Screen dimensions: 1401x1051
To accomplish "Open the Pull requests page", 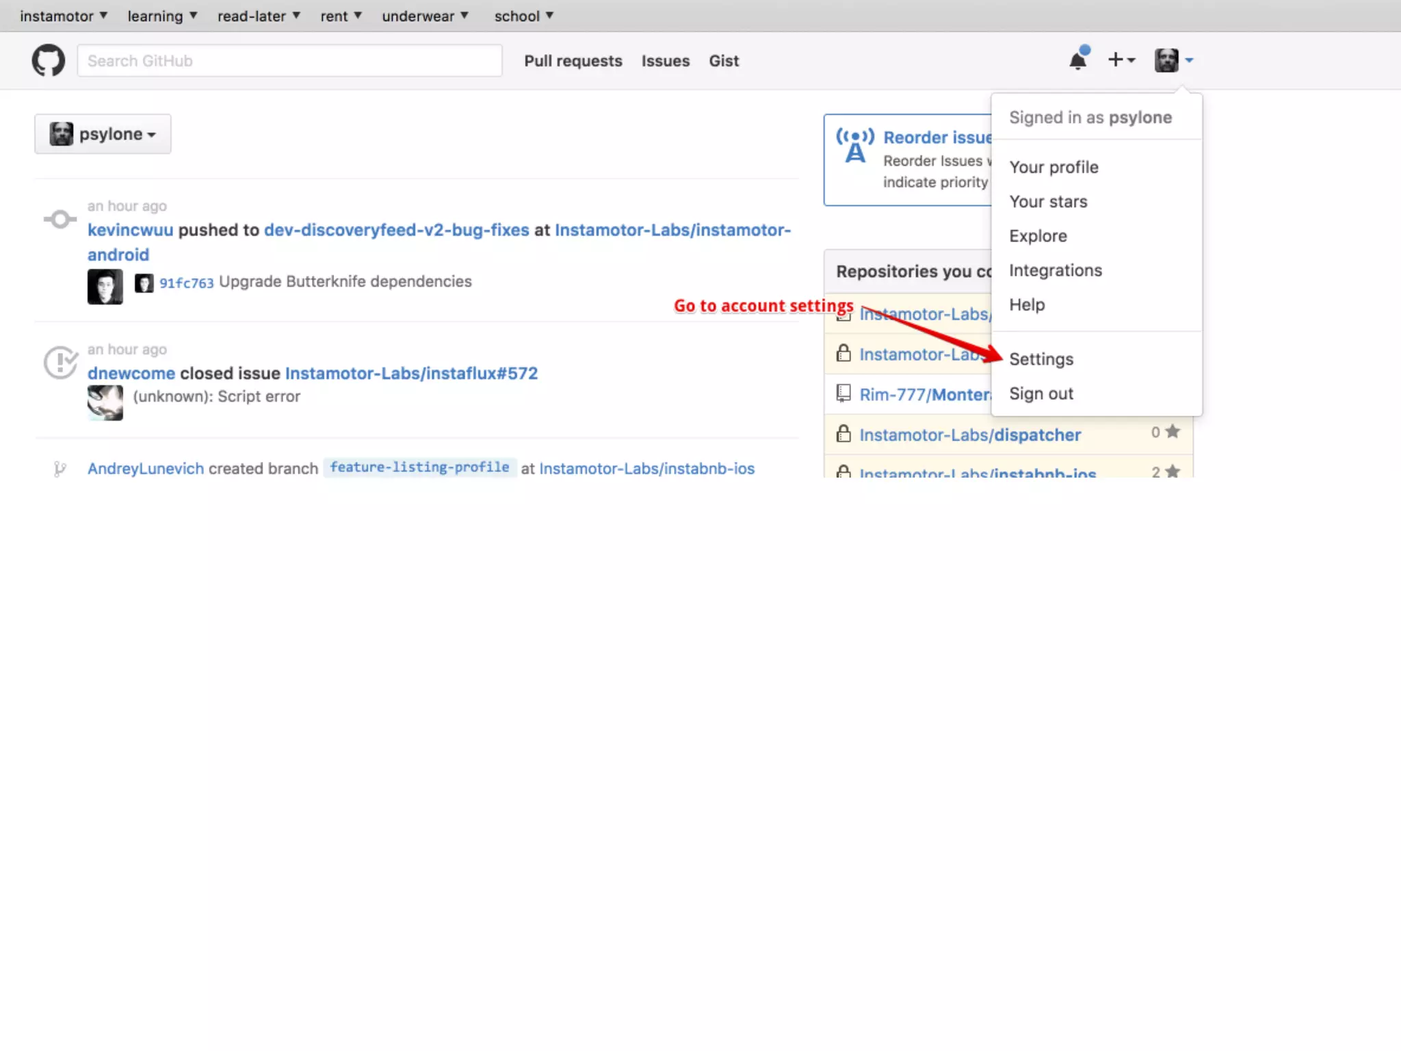I will (573, 61).
